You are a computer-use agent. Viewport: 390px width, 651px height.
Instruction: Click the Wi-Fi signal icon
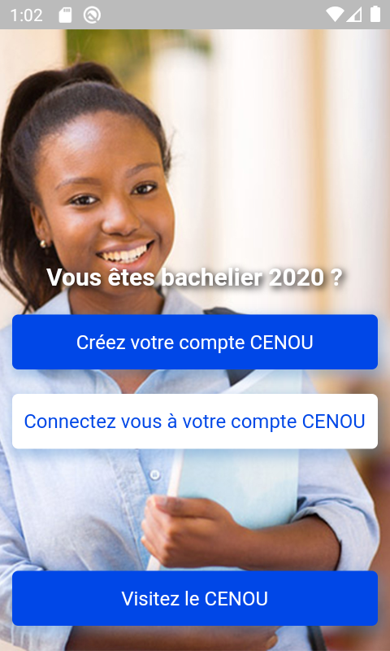[334, 15]
